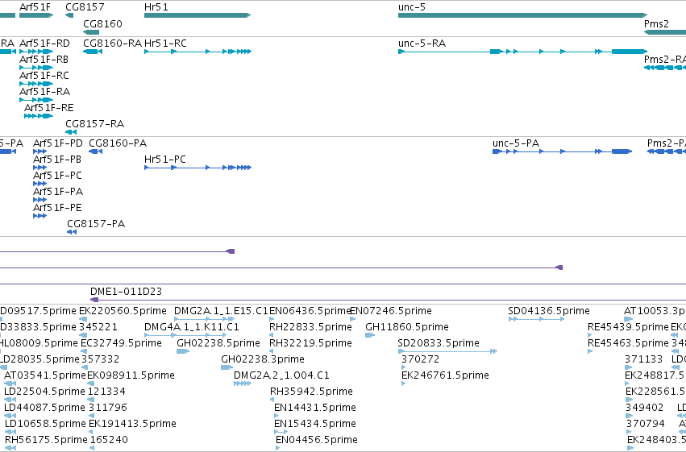Select protein Arf51F-PD

39,151
